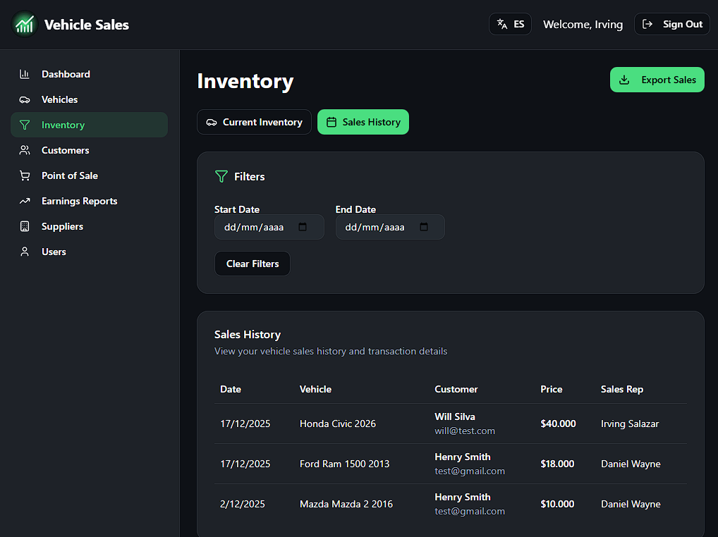This screenshot has width=718, height=537.
Task: Click the $10.000 price
Action: pyautogui.click(x=557, y=504)
